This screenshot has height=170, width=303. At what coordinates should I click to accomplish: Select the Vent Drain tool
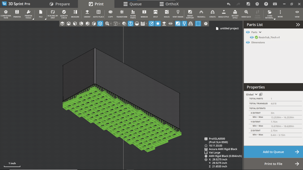178,14
